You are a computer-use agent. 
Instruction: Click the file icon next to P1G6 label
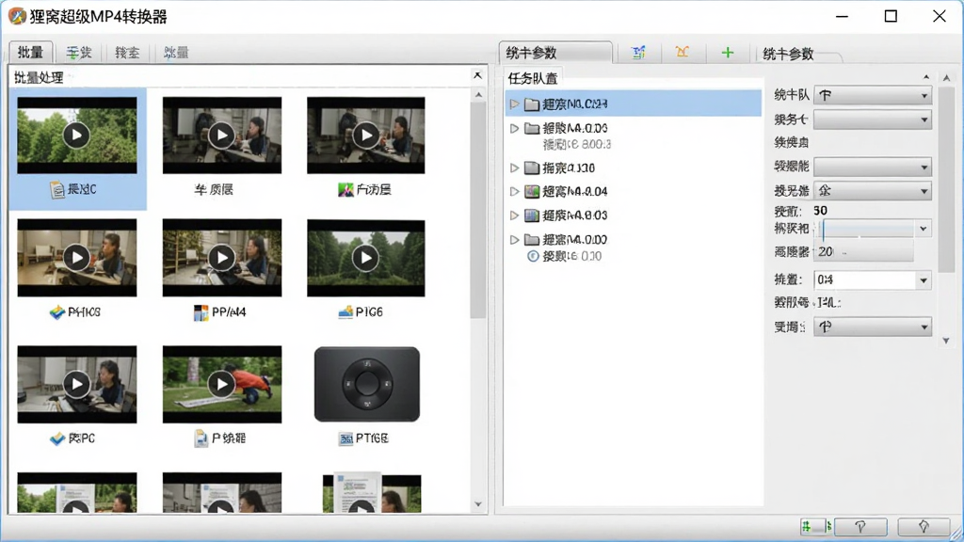345,312
